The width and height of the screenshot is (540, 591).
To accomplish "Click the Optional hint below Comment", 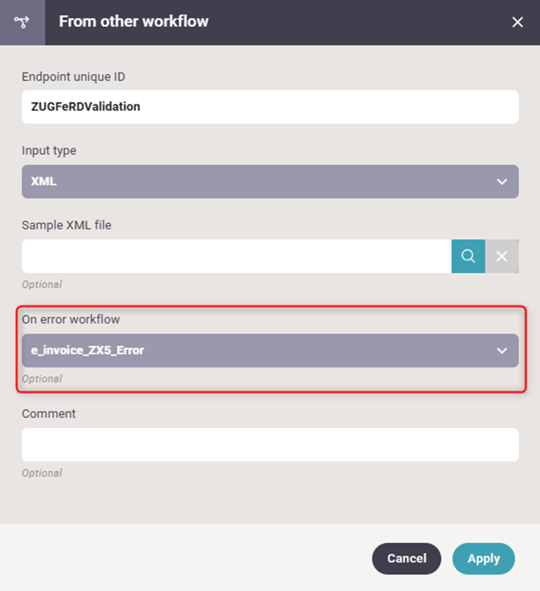I will pos(41,473).
